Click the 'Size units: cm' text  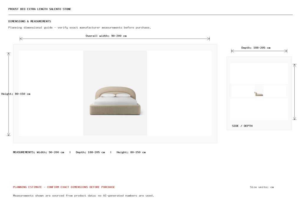point(262,187)
